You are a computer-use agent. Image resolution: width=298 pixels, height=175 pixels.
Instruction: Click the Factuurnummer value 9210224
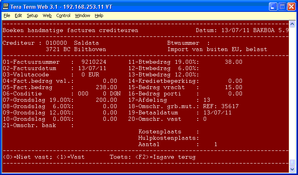(x=93, y=62)
